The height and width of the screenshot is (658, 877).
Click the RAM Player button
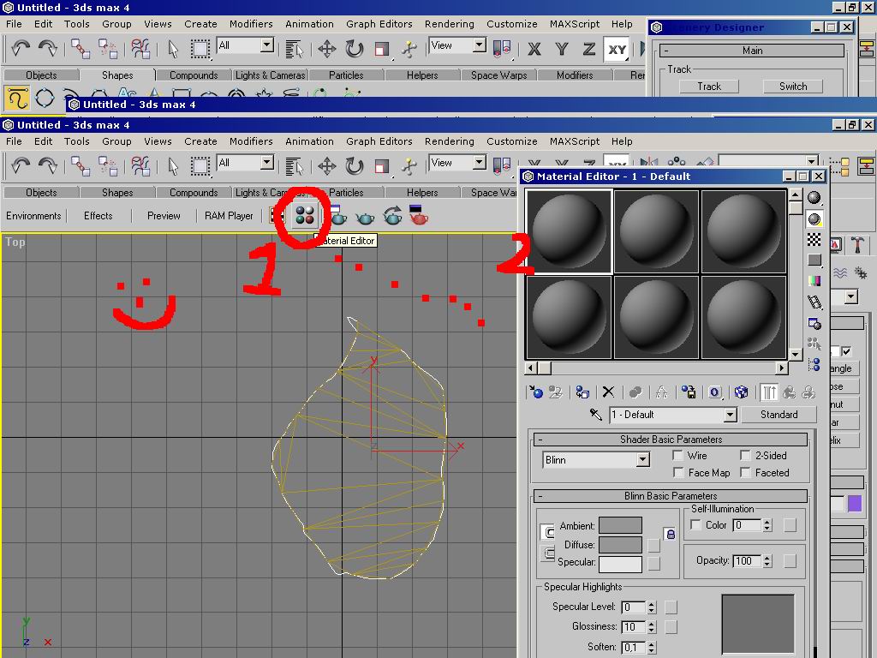click(x=229, y=216)
